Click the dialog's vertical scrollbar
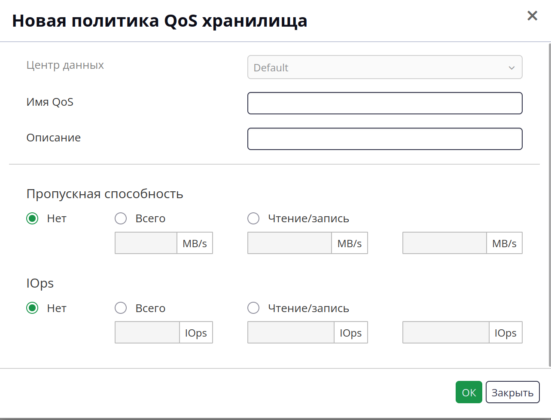Image resolution: width=551 pixels, height=420 pixels. (x=549, y=205)
